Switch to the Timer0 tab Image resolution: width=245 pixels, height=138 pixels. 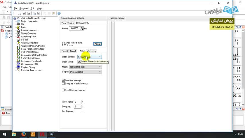click(65, 51)
